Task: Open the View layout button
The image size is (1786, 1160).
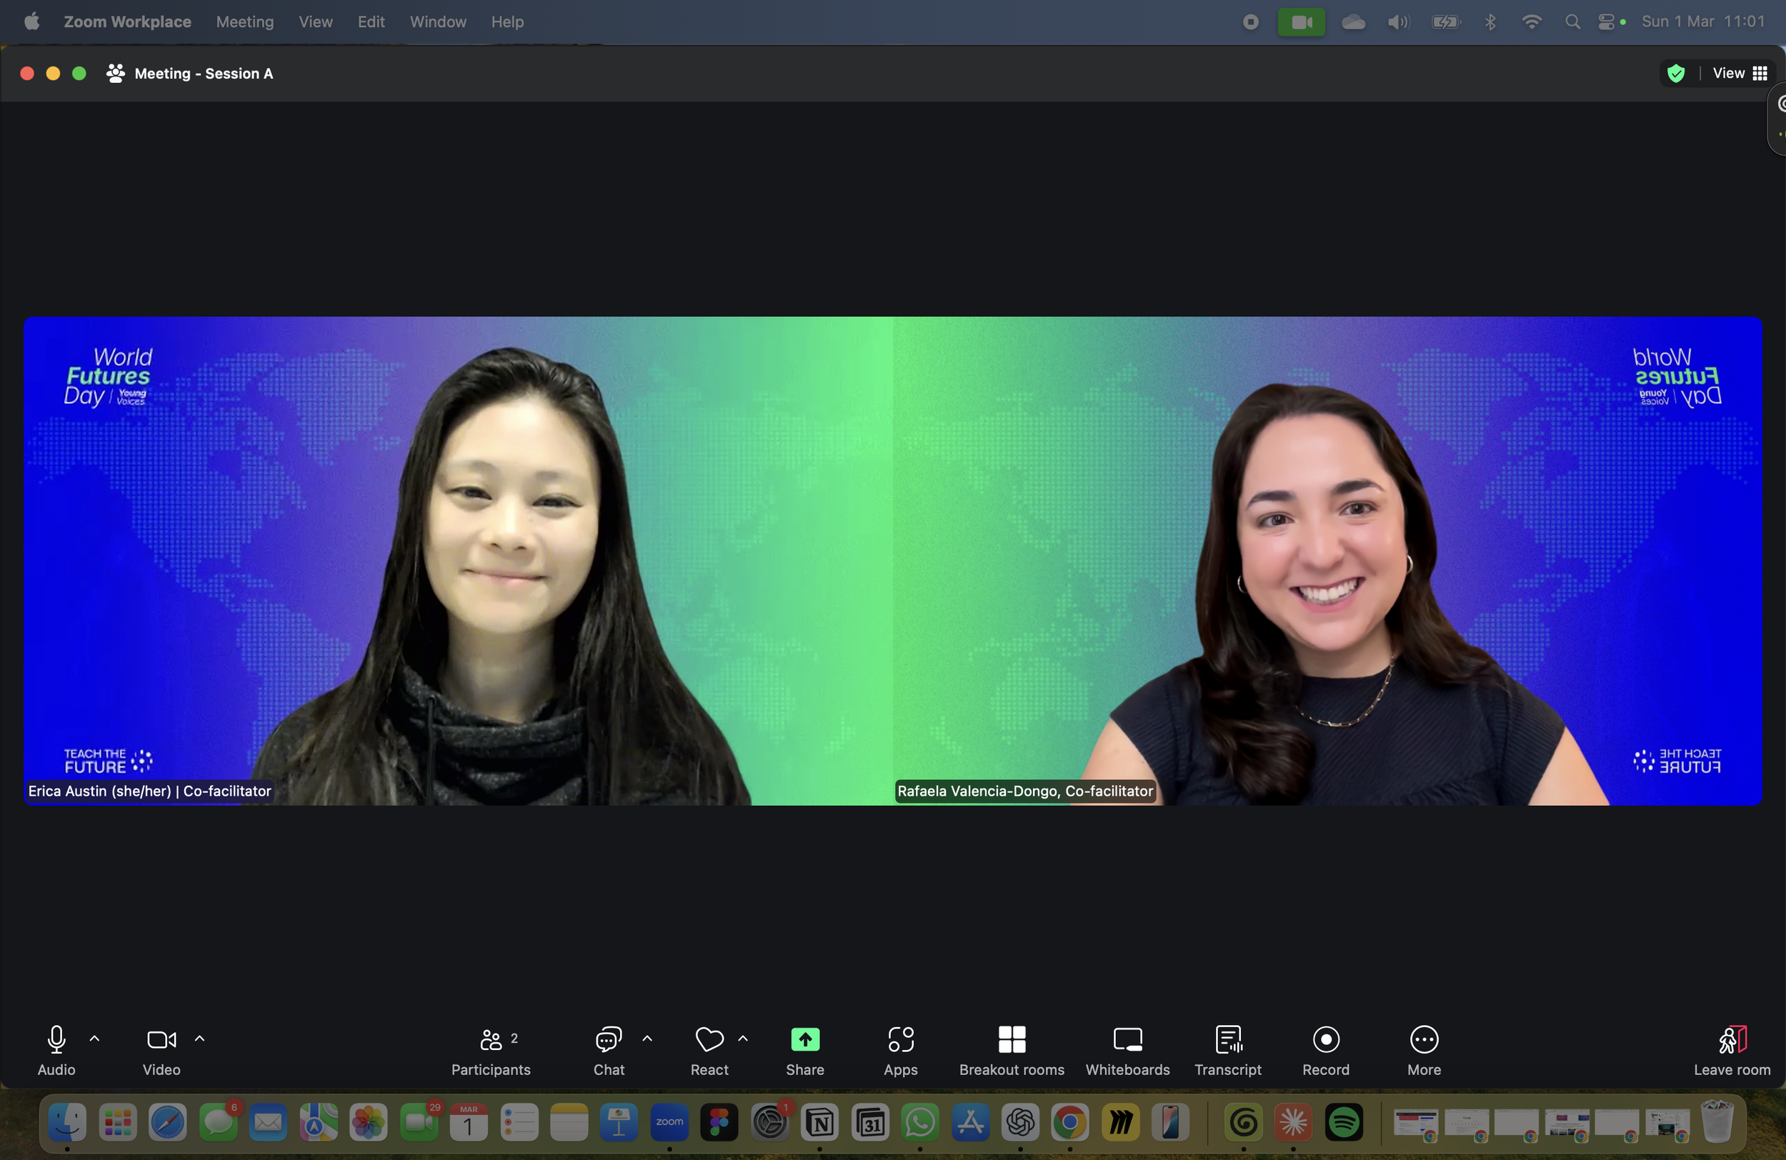Action: 1740,74
